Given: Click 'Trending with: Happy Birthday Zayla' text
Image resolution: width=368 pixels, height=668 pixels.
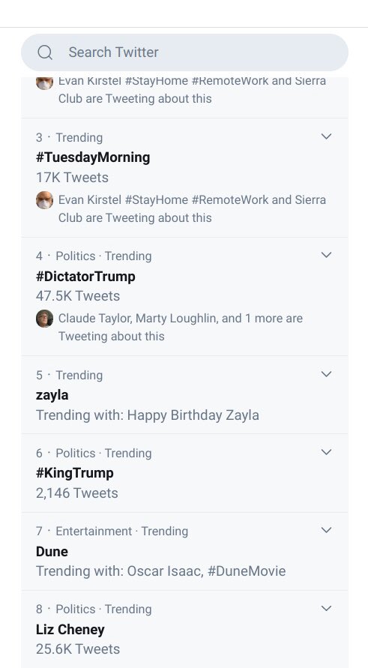Looking at the screenshot, I should pos(148,415).
